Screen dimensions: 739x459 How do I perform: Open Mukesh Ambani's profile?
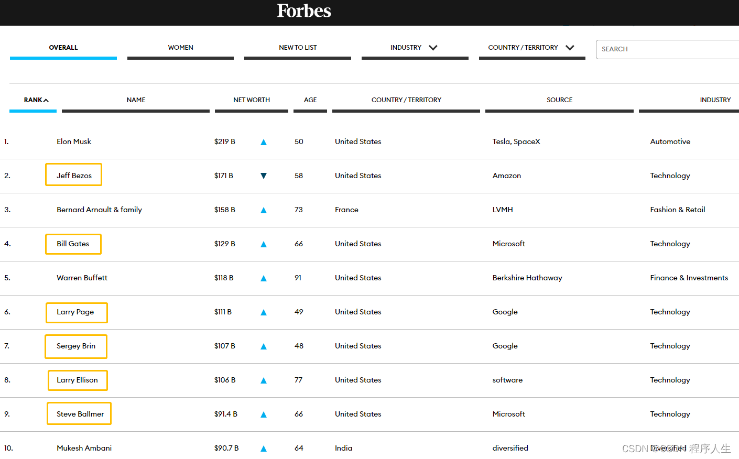point(84,448)
